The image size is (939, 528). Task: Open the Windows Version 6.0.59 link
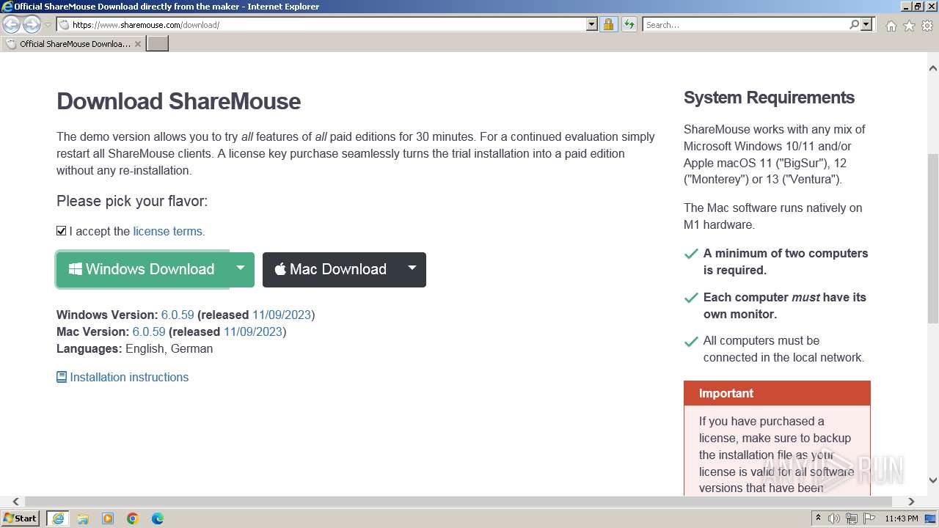[x=178, y=315]
